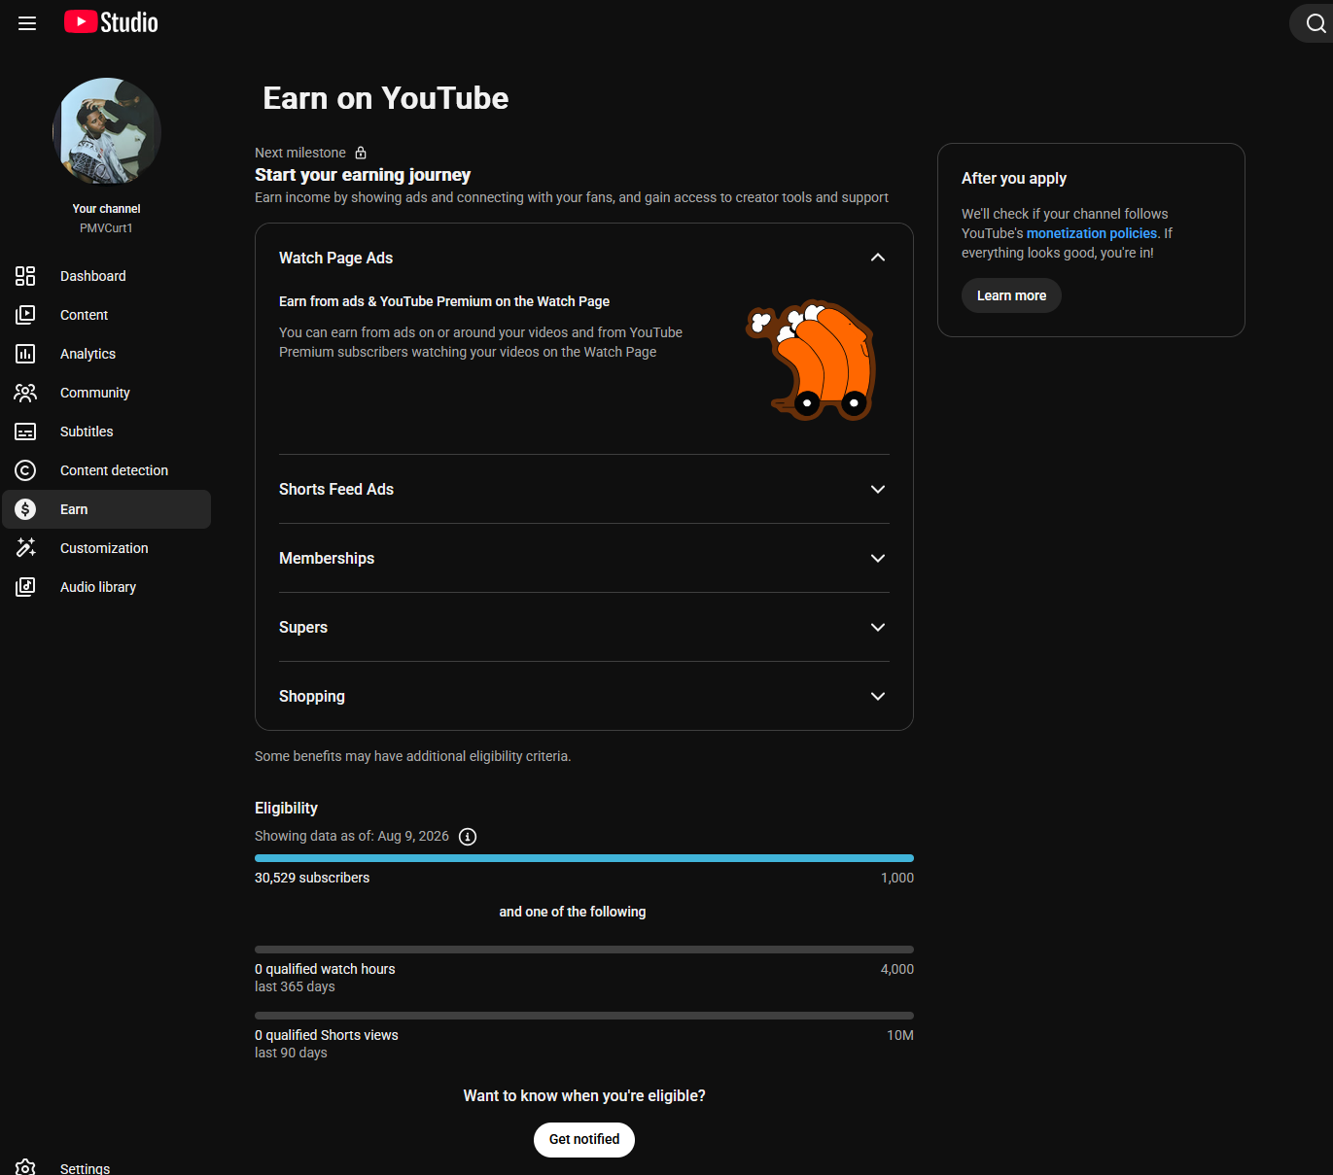The image size is (1333, 1175).
Task: Open Audio library in the sidebar
Action: [107, 587]
